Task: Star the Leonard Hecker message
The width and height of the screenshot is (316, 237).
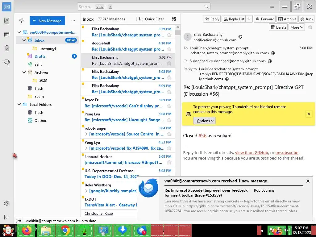Action: [x=169, y=162]
